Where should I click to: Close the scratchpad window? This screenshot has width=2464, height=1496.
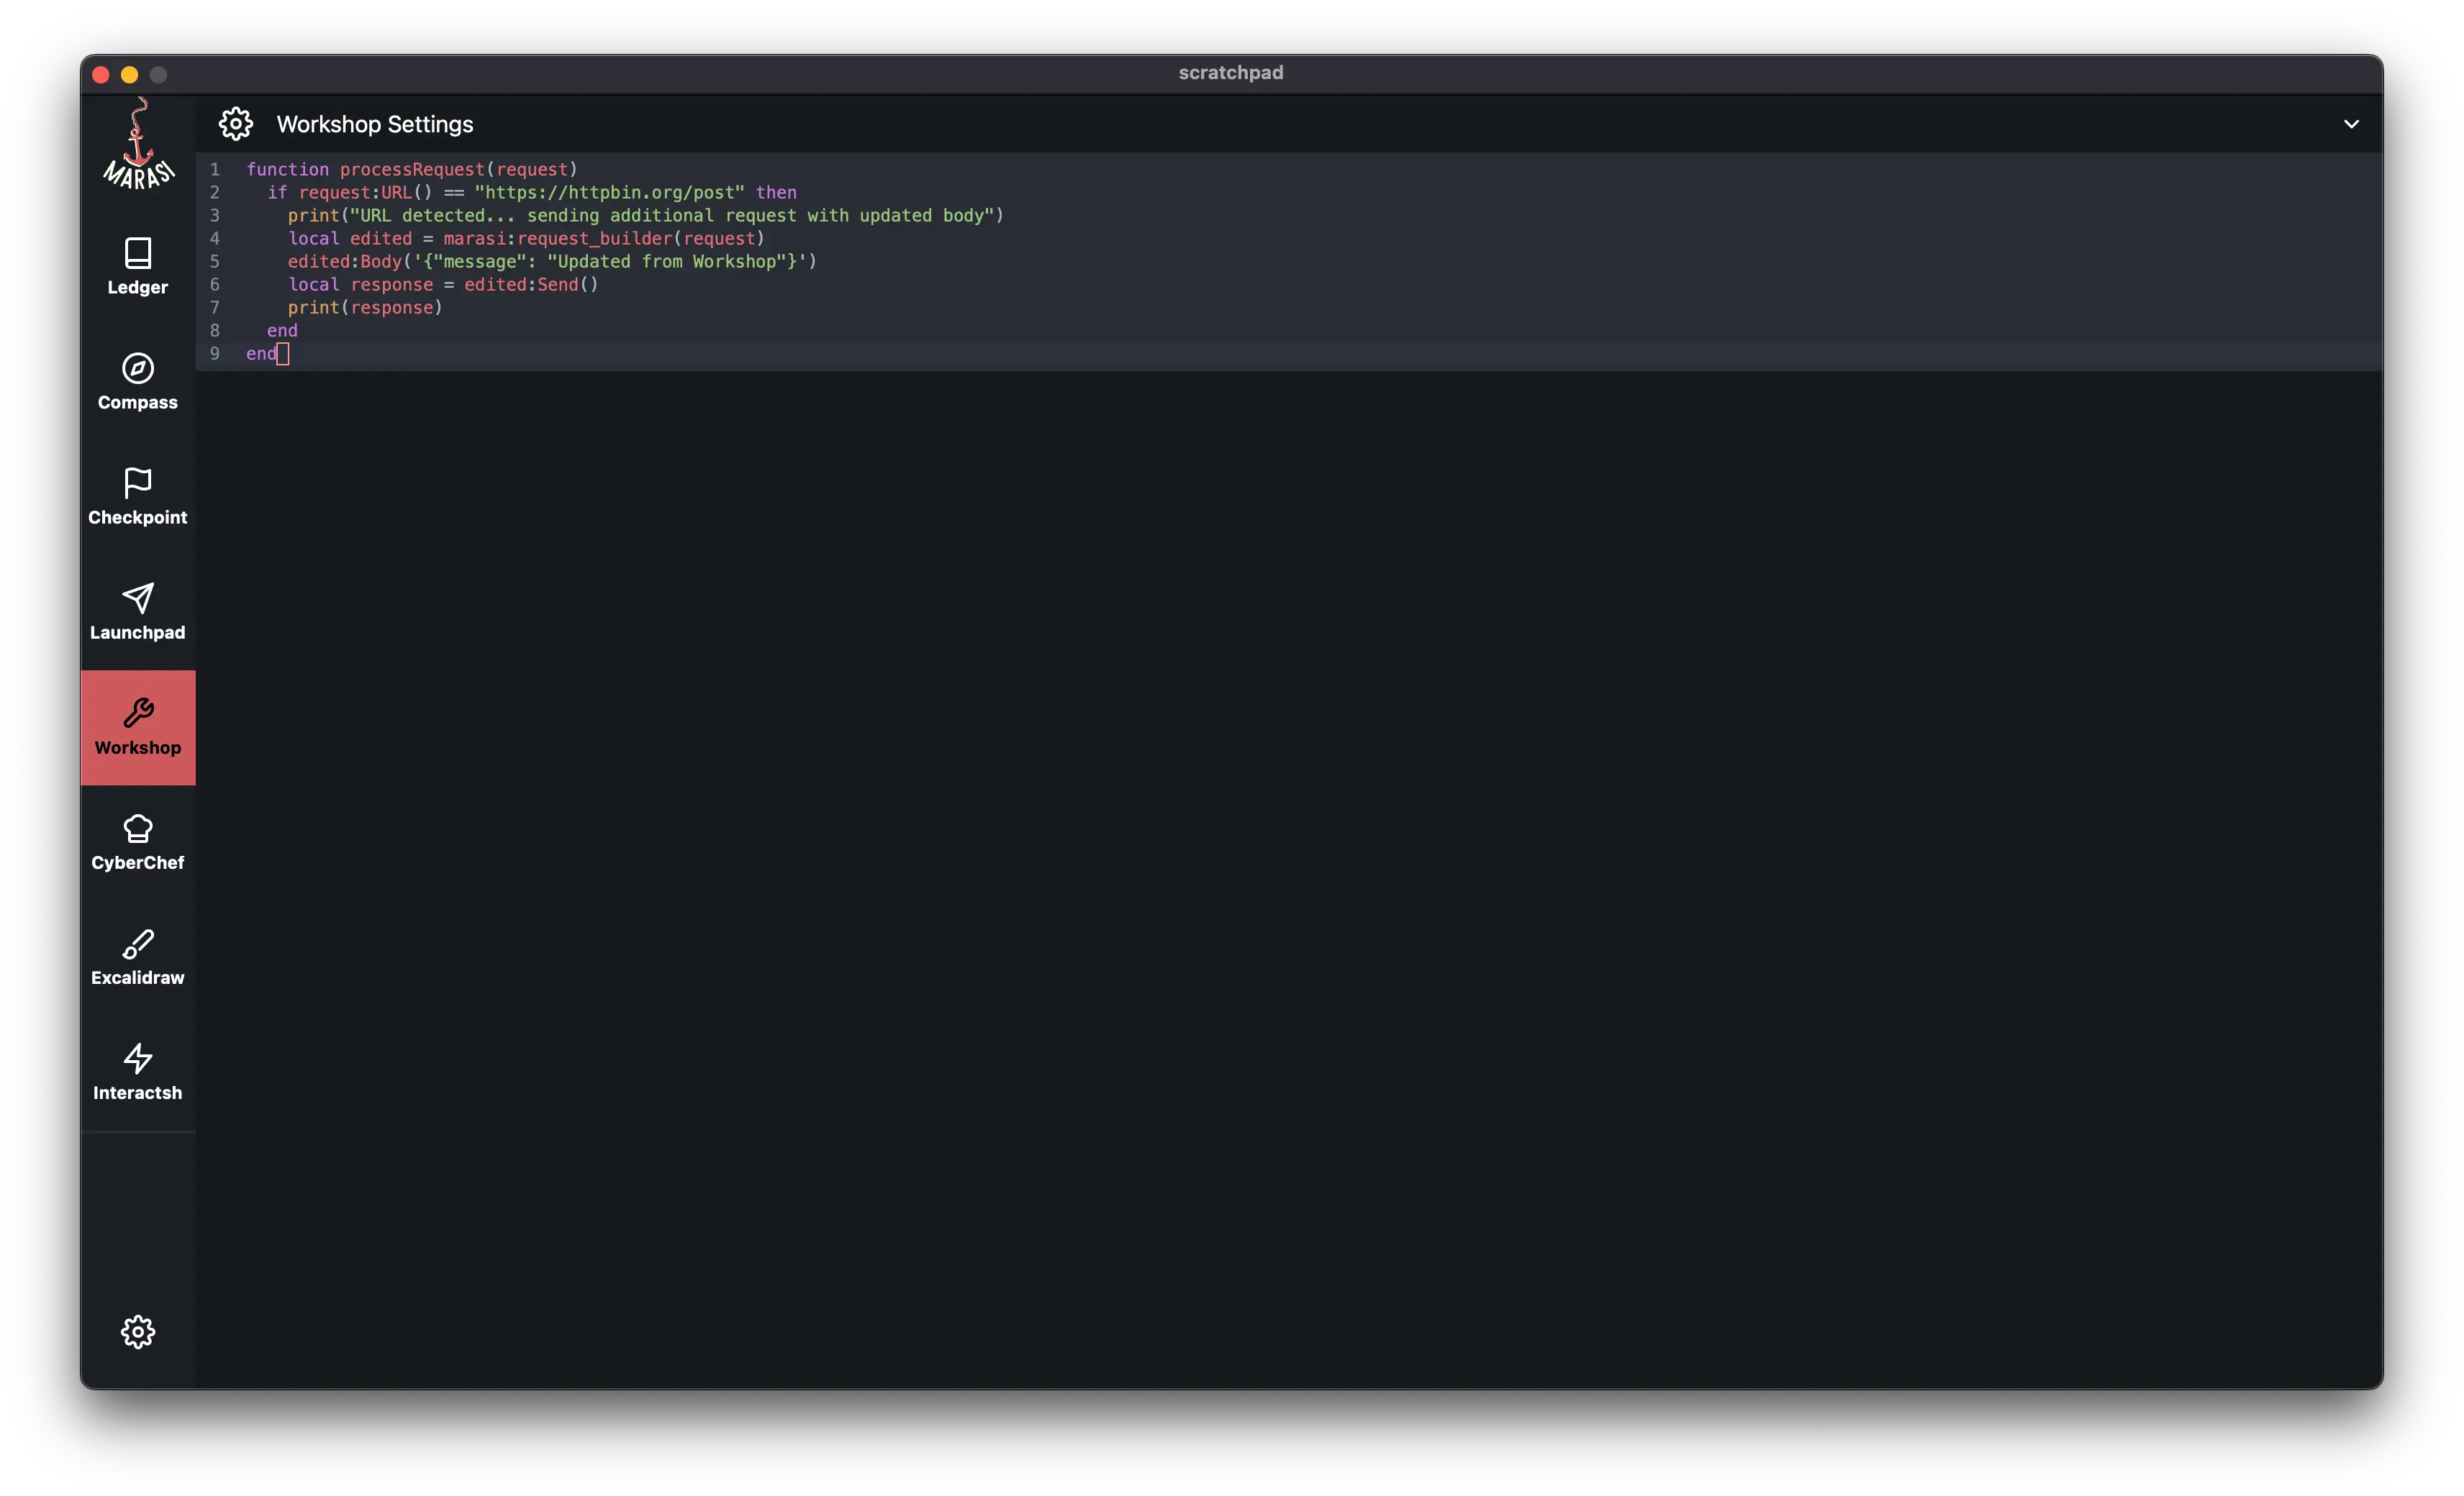(101, 75)
